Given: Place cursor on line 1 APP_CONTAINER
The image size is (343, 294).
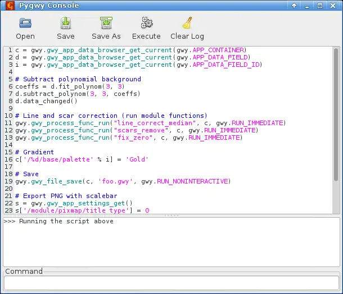Looking at the screenshot, I should 218,50.
